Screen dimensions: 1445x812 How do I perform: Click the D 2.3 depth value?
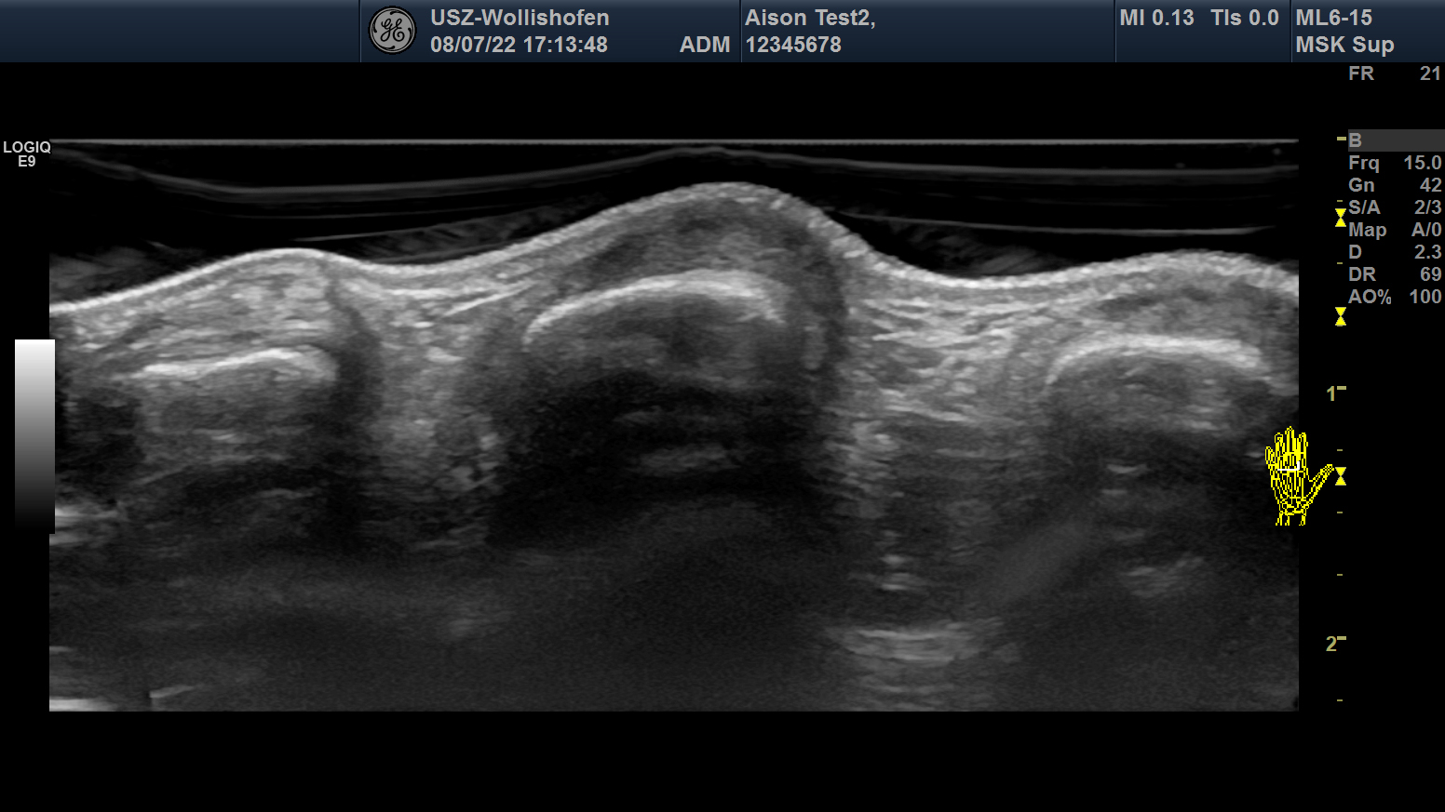[1394, 252]
